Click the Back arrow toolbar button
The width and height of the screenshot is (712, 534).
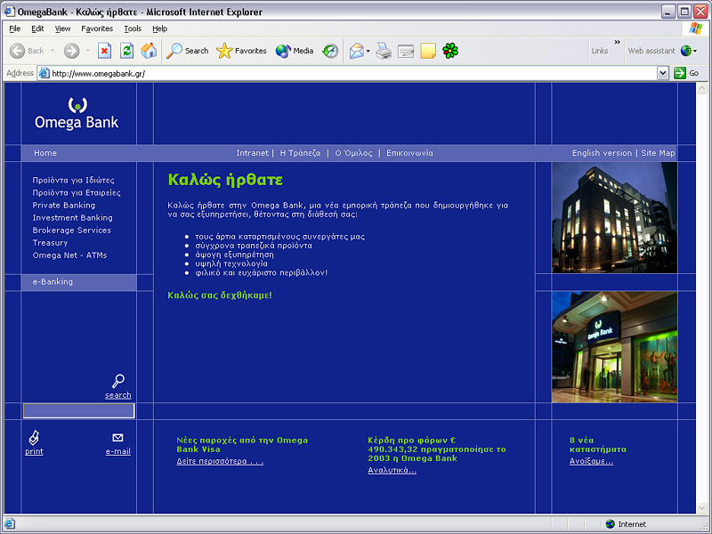(18, 51)
